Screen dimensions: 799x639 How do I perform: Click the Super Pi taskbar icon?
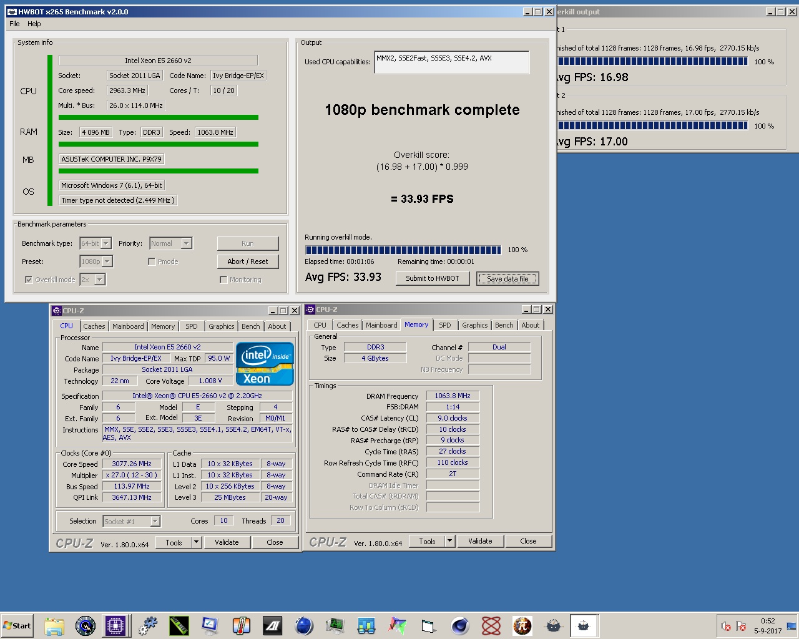click(522, 625)
